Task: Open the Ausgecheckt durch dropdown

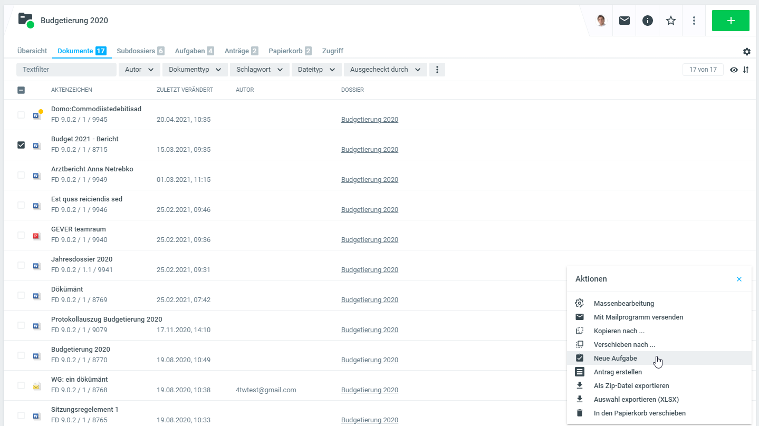Action: pyautogui.click(x=385, y=70)
